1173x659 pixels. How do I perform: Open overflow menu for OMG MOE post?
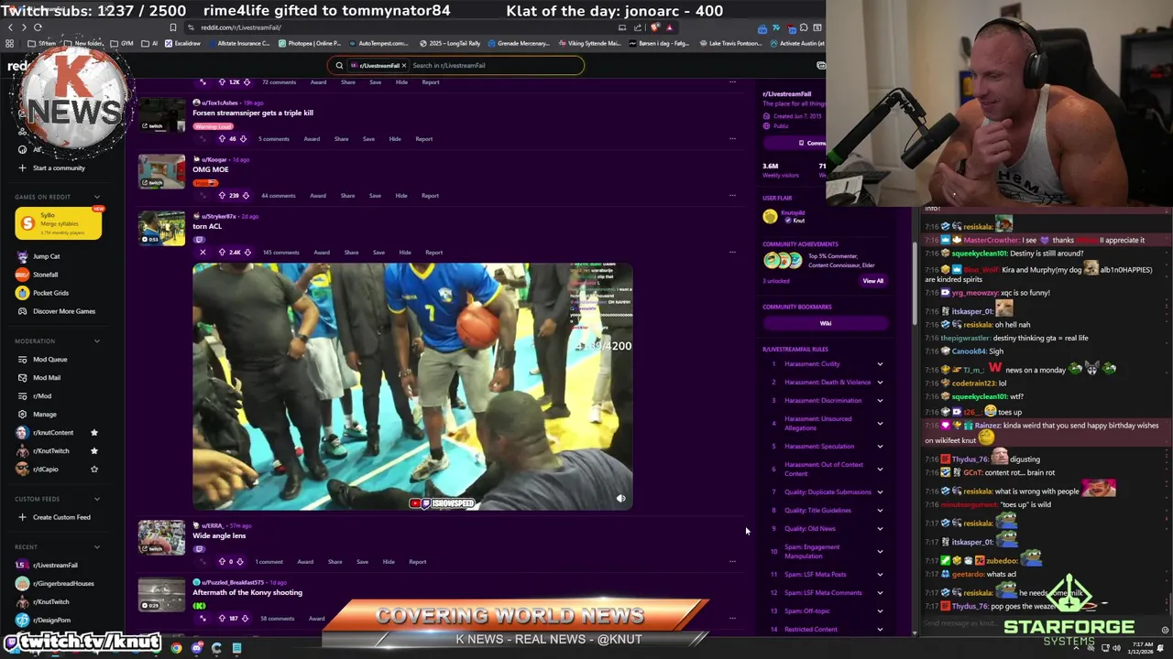732,195
